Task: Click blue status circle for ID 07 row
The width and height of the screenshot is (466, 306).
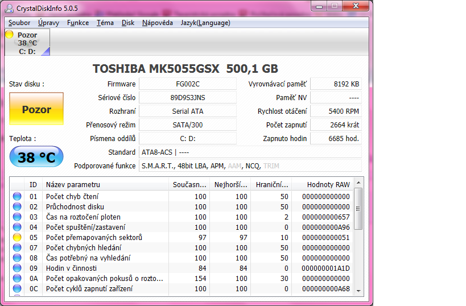Action: tap(17, 247)
